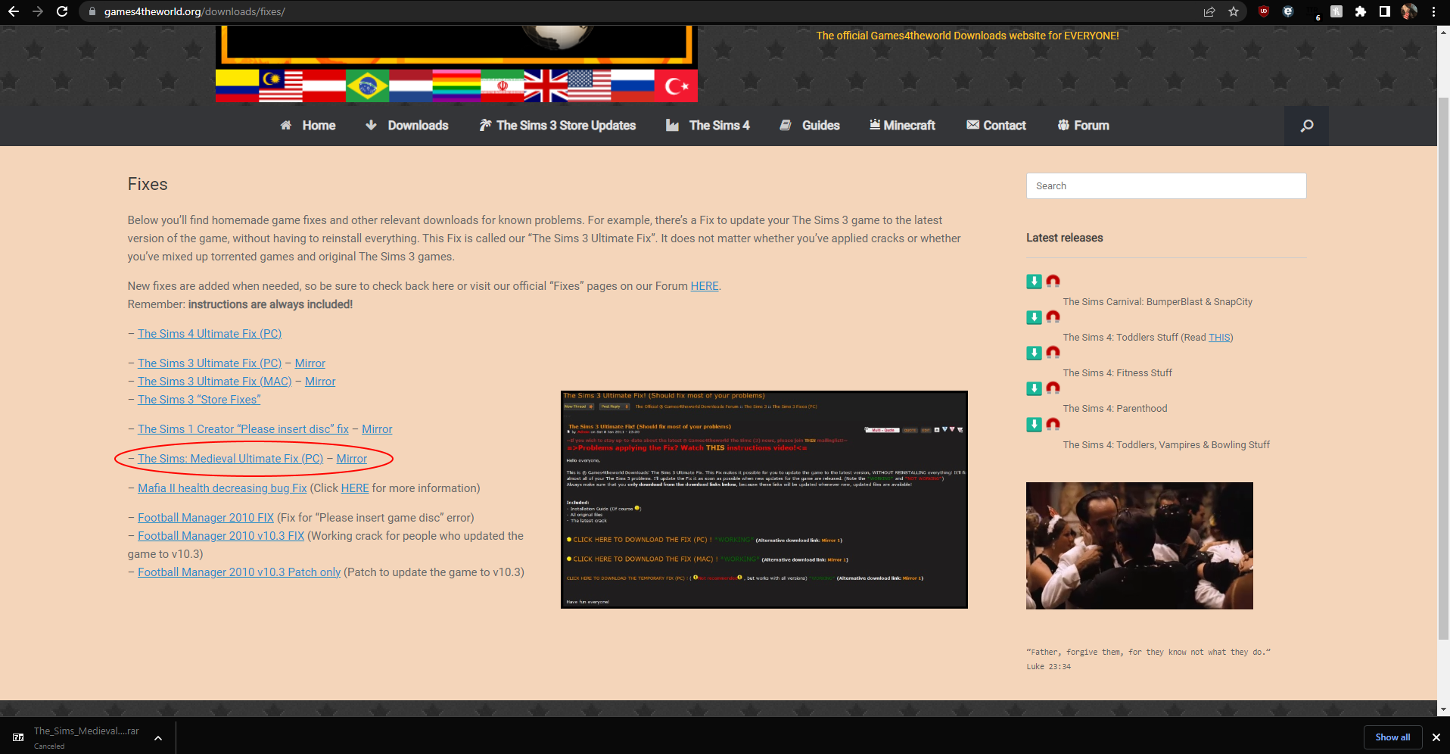
Task: Click the magnet icon above Toddlers Stuff (Read THIS)
Action: tap(1053, 317)
